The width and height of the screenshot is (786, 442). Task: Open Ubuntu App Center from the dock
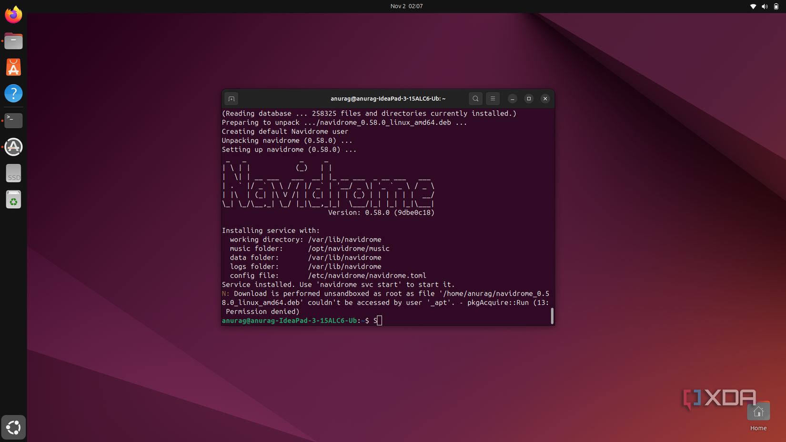13,67
